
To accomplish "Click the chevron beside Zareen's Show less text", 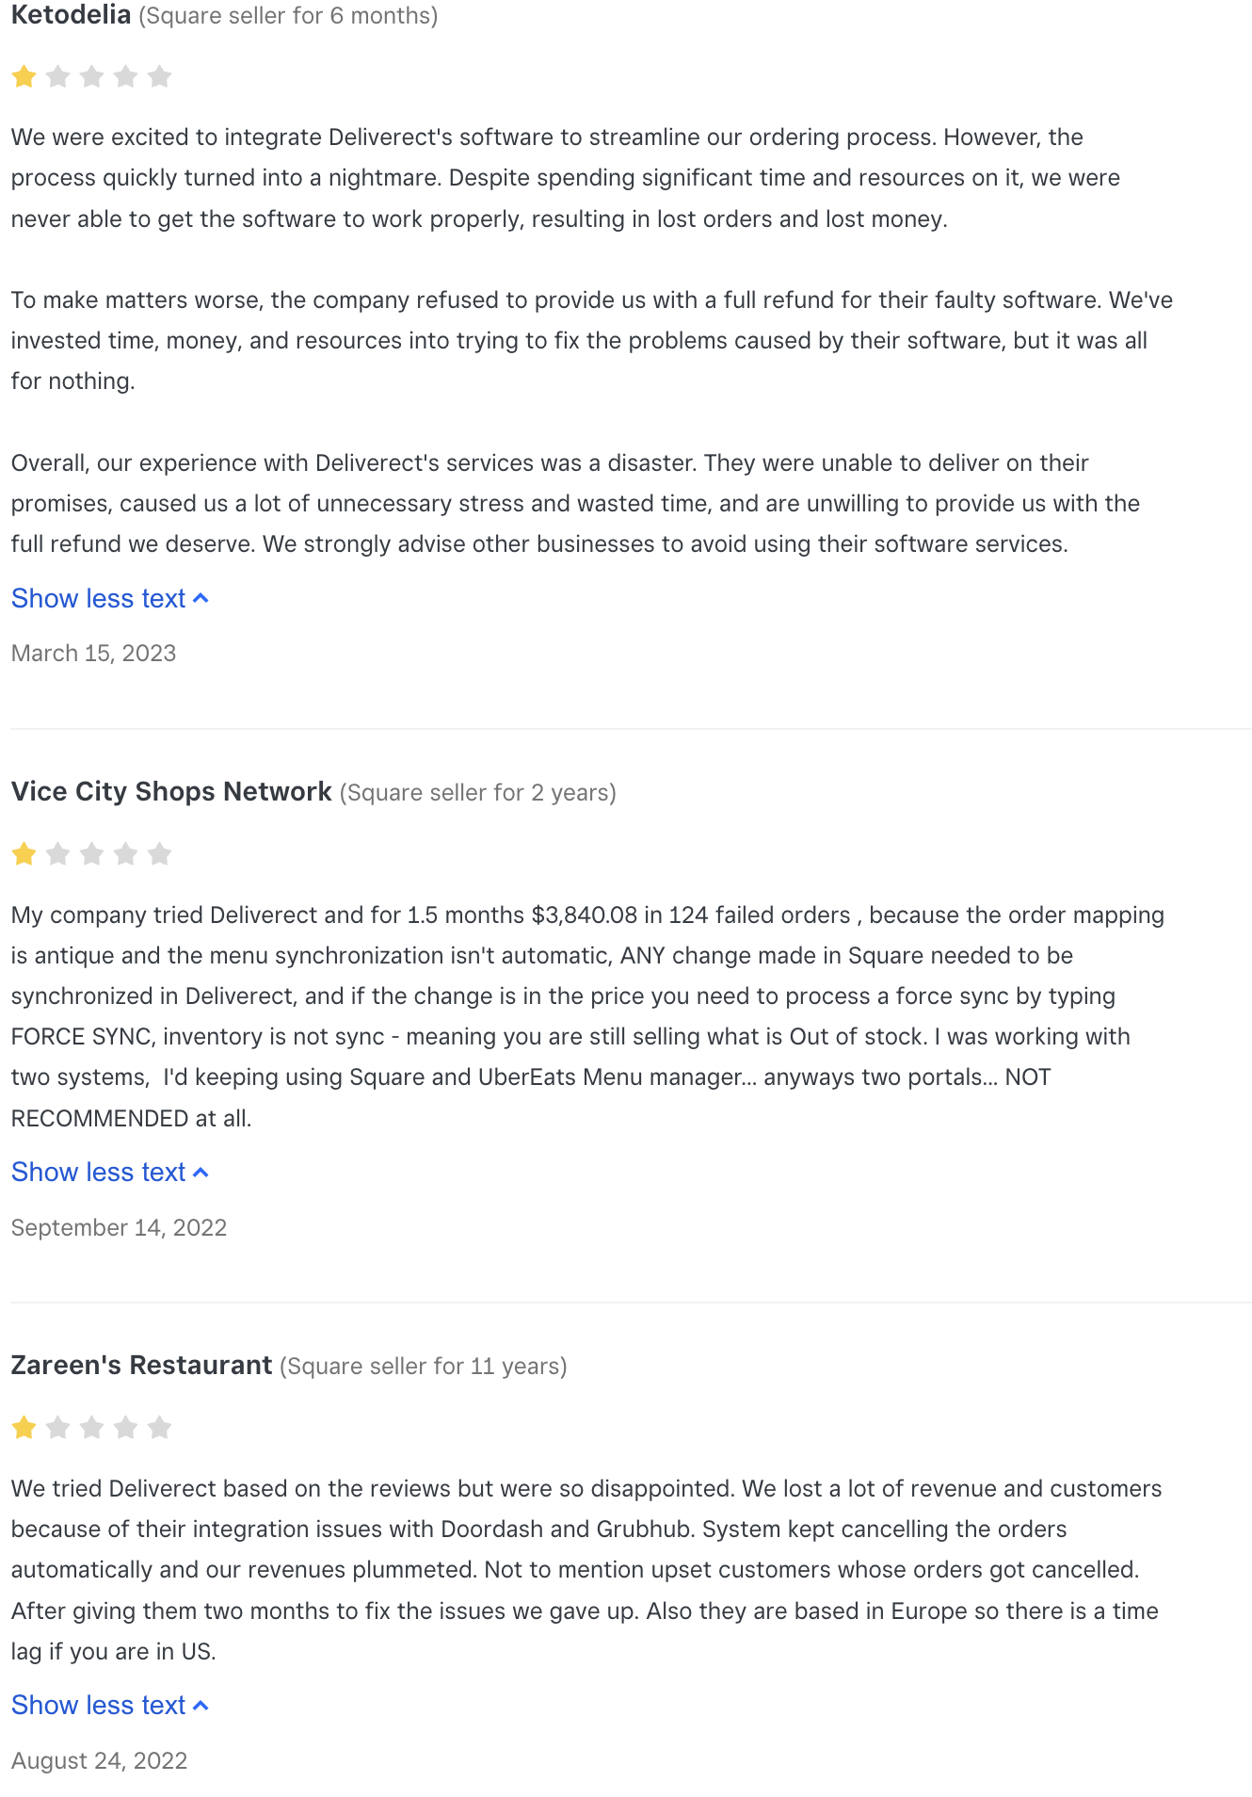I will pyautogui.click(x=201, y=1706).
